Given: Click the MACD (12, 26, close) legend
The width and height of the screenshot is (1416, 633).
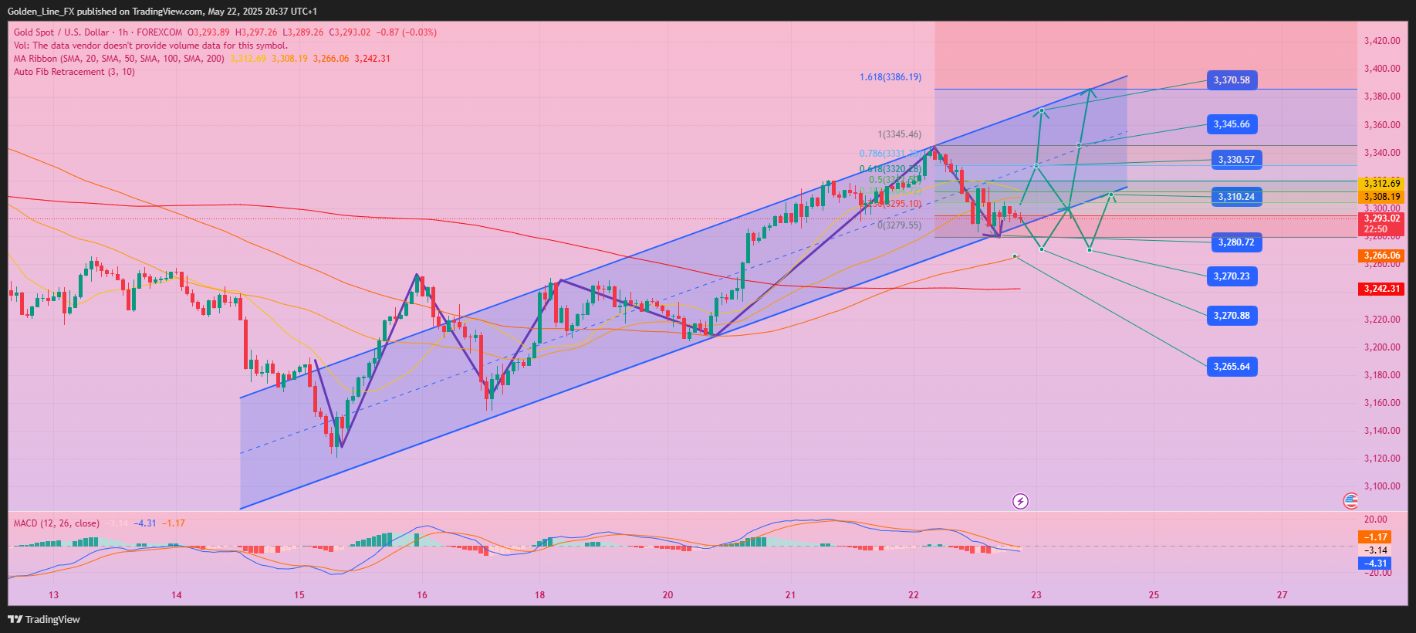Looking at the screenshot, I should (56, 523).
